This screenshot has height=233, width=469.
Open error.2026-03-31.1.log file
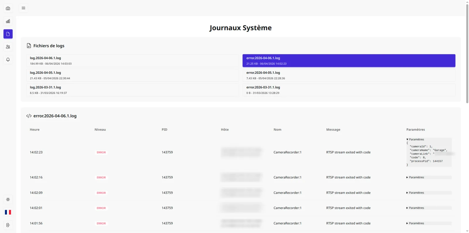[349, 90]
